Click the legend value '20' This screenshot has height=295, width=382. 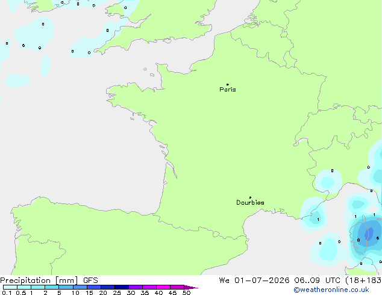[x=103, y=293]
